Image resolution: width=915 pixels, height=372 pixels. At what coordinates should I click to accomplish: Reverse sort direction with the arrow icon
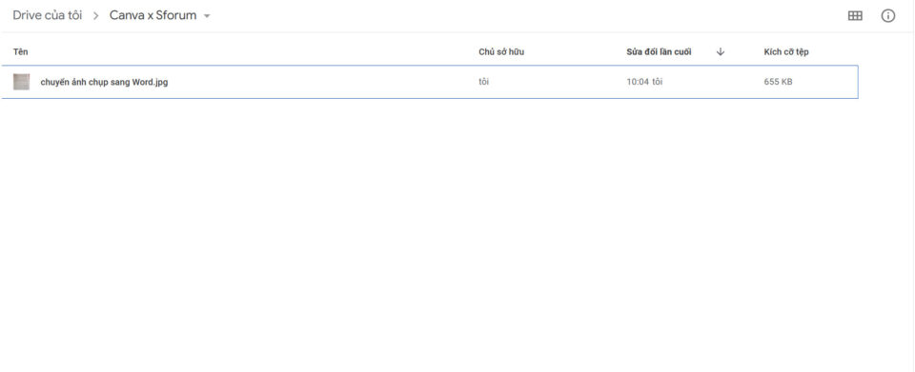coord(721,51)
